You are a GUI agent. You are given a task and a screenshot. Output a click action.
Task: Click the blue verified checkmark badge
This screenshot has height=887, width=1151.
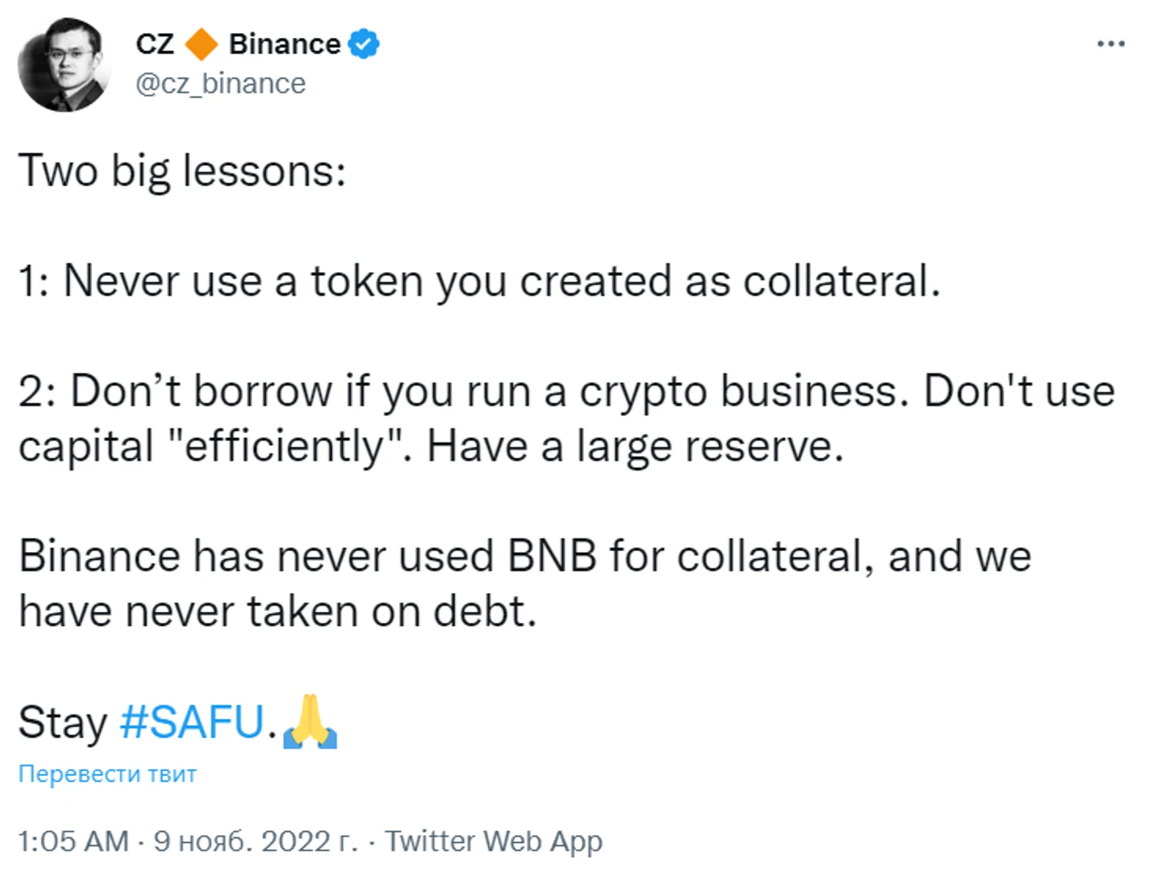pos(363,44)
